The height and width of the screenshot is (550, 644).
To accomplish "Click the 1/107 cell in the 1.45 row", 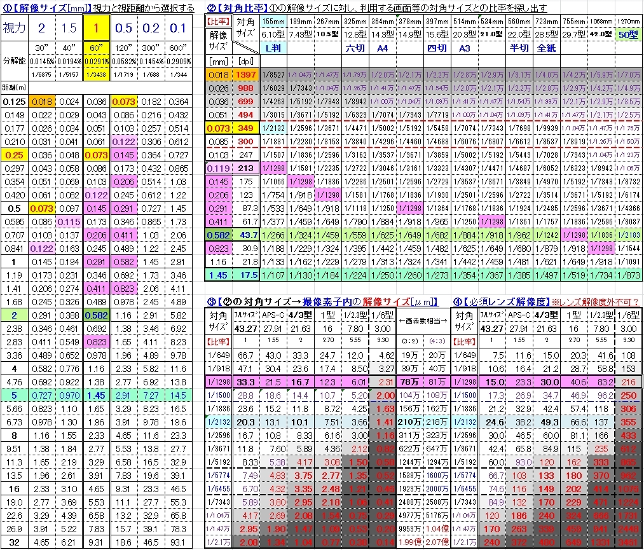I will [273, 275].
